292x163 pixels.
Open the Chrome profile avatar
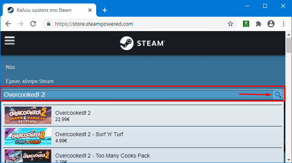pos(271,24)
